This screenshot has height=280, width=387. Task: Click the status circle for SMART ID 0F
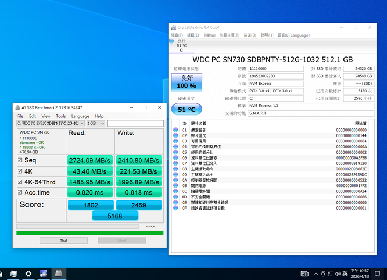pos(175,208)
